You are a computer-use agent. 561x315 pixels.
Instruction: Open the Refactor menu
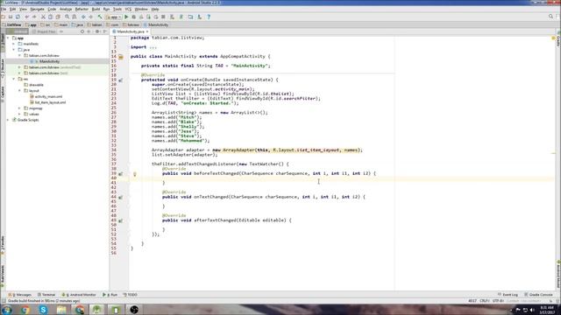[82, 10]
